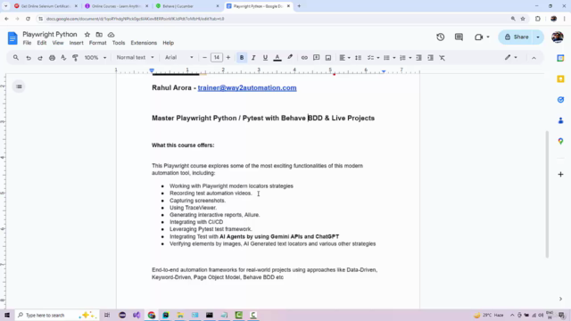This screenshot has width=571, height=321.
Task: Open the Tools menu
Action: click(x=119, y=43)
